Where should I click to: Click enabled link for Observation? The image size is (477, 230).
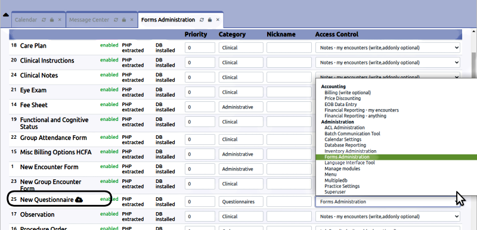click(109, 214)
